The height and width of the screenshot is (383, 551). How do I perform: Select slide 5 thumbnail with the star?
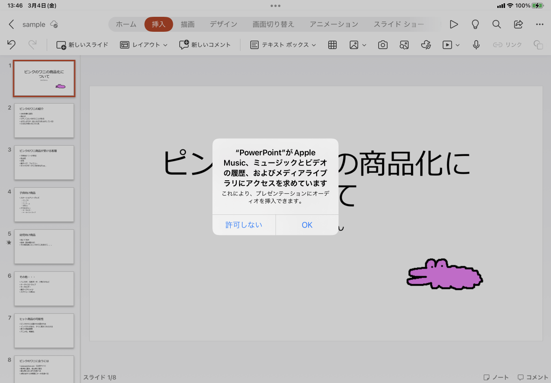click(44, 247)
